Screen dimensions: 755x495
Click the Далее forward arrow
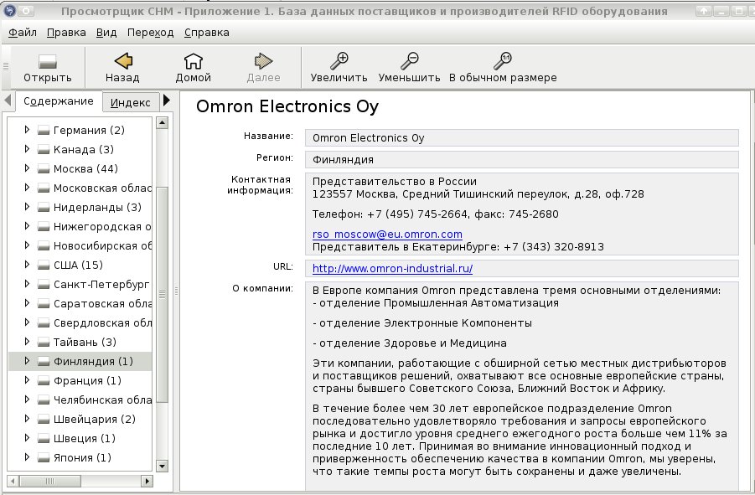coord(263,69)
